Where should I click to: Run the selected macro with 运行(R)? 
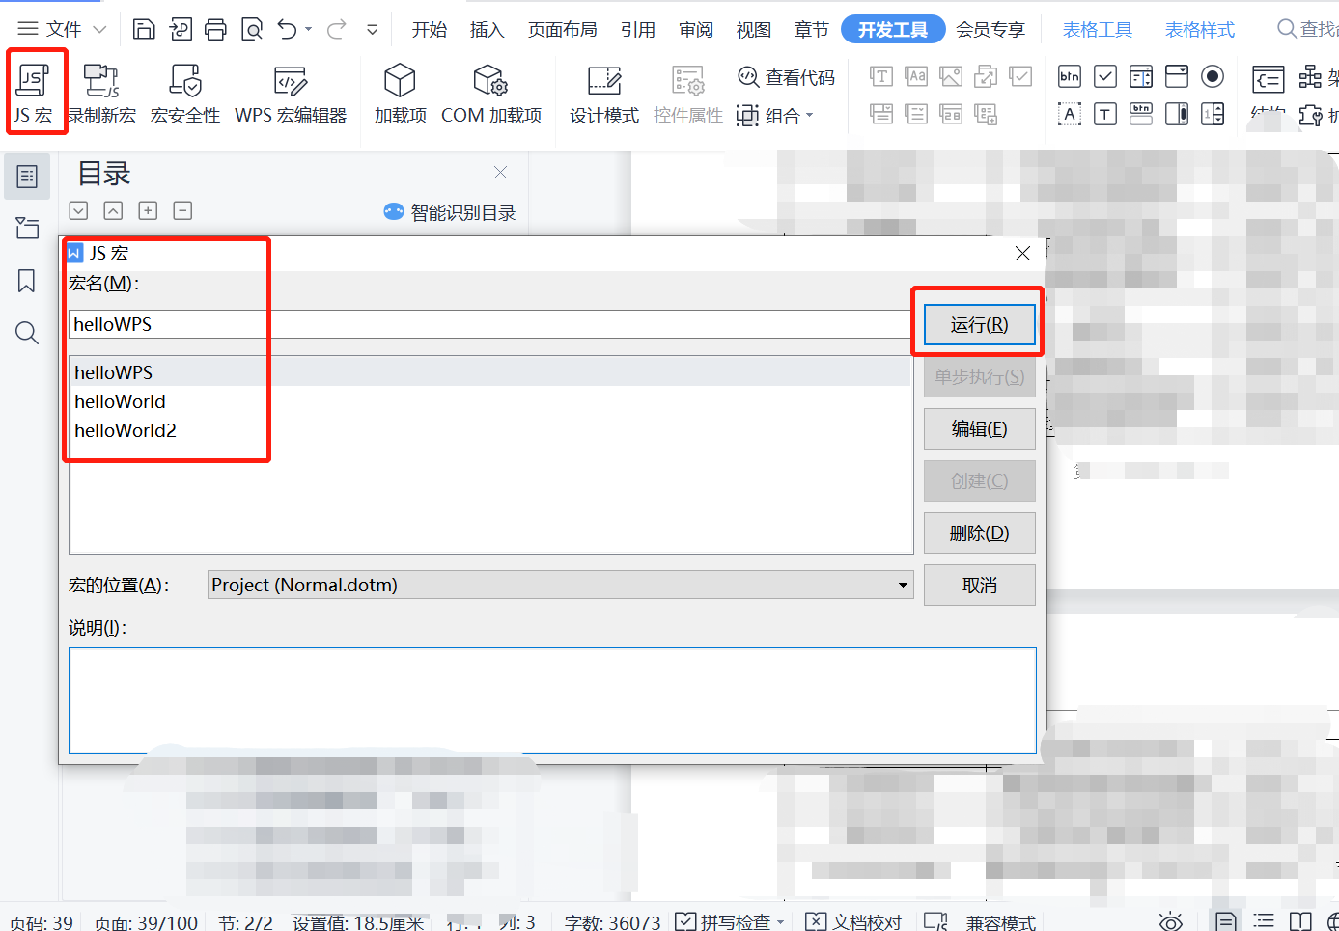pos(979,324)
